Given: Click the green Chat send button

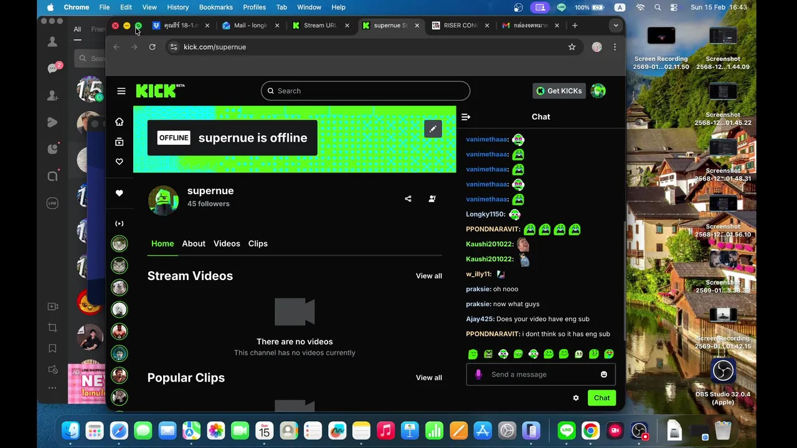Looking at the screenshot, I should coord(601,398).
